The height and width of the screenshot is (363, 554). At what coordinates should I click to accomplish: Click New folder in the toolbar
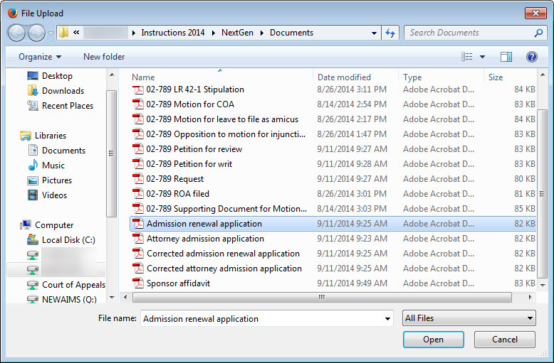(x=104, y=57)
